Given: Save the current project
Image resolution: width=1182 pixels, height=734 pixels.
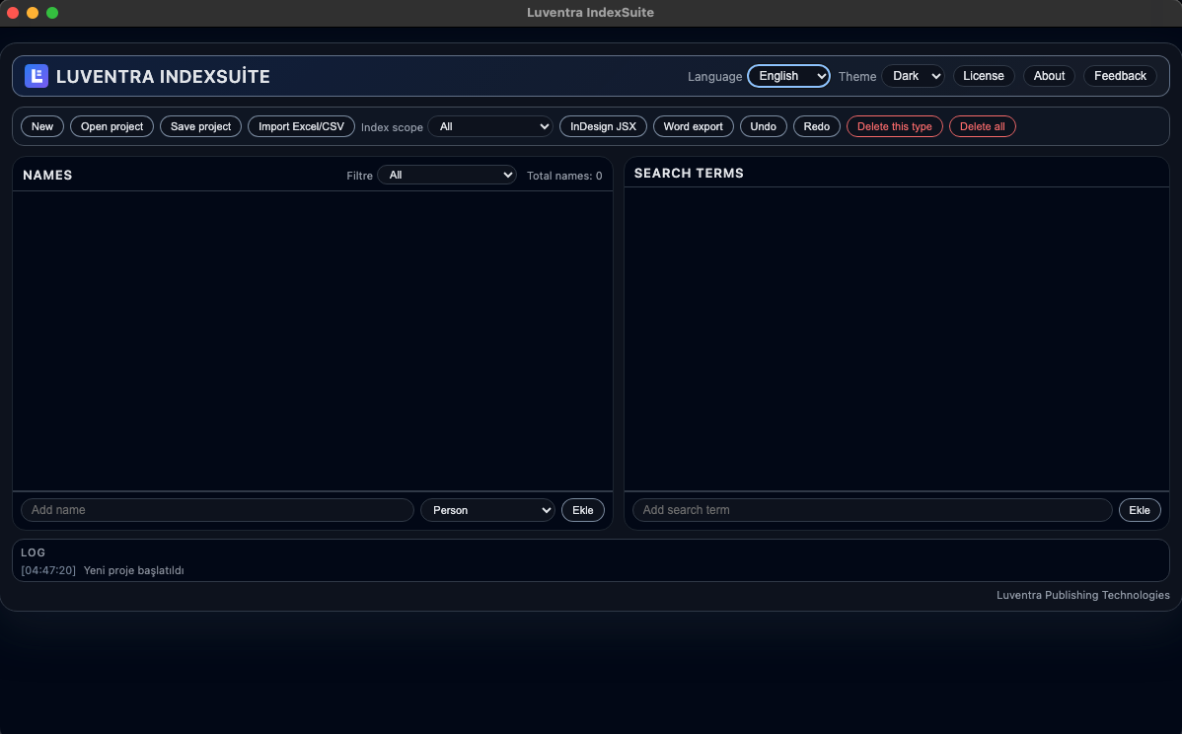Looking at the screenshot, I should coord(200,126).
